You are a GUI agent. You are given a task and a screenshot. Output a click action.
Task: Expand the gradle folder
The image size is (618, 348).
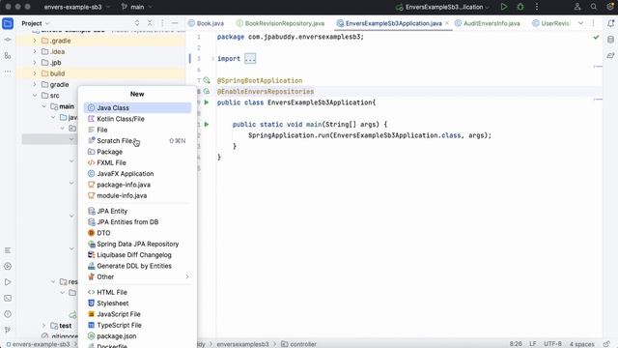(x=35, y=84)
